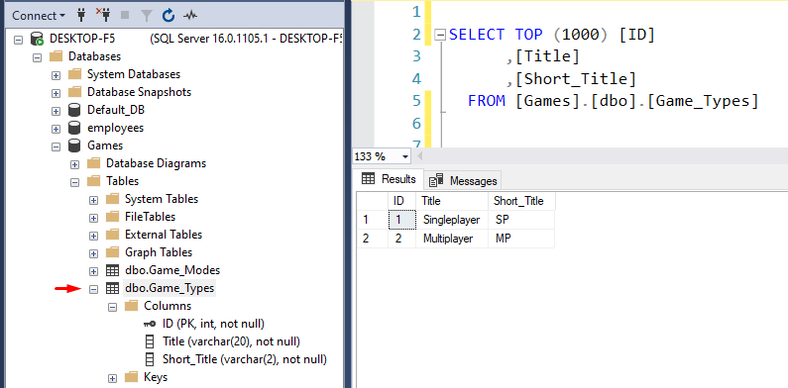Select the Database Diagrams folder icon
Screen dimensions: 788x388
pos(93,163)
